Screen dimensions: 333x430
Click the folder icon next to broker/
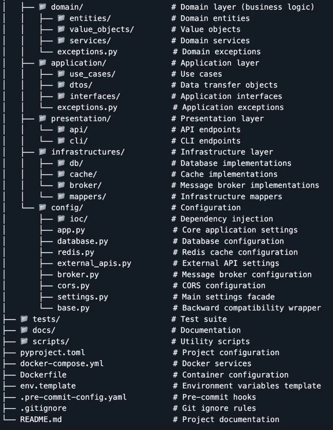[61, 185]
